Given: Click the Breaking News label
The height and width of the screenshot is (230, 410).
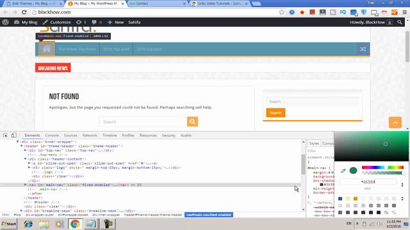Looking at the screenshot, I should pos(53,68).
